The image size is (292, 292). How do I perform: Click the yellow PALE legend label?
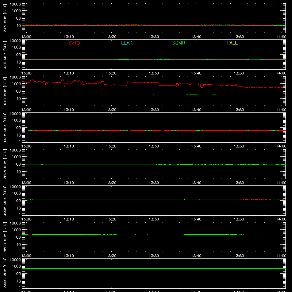pos(232,43)
